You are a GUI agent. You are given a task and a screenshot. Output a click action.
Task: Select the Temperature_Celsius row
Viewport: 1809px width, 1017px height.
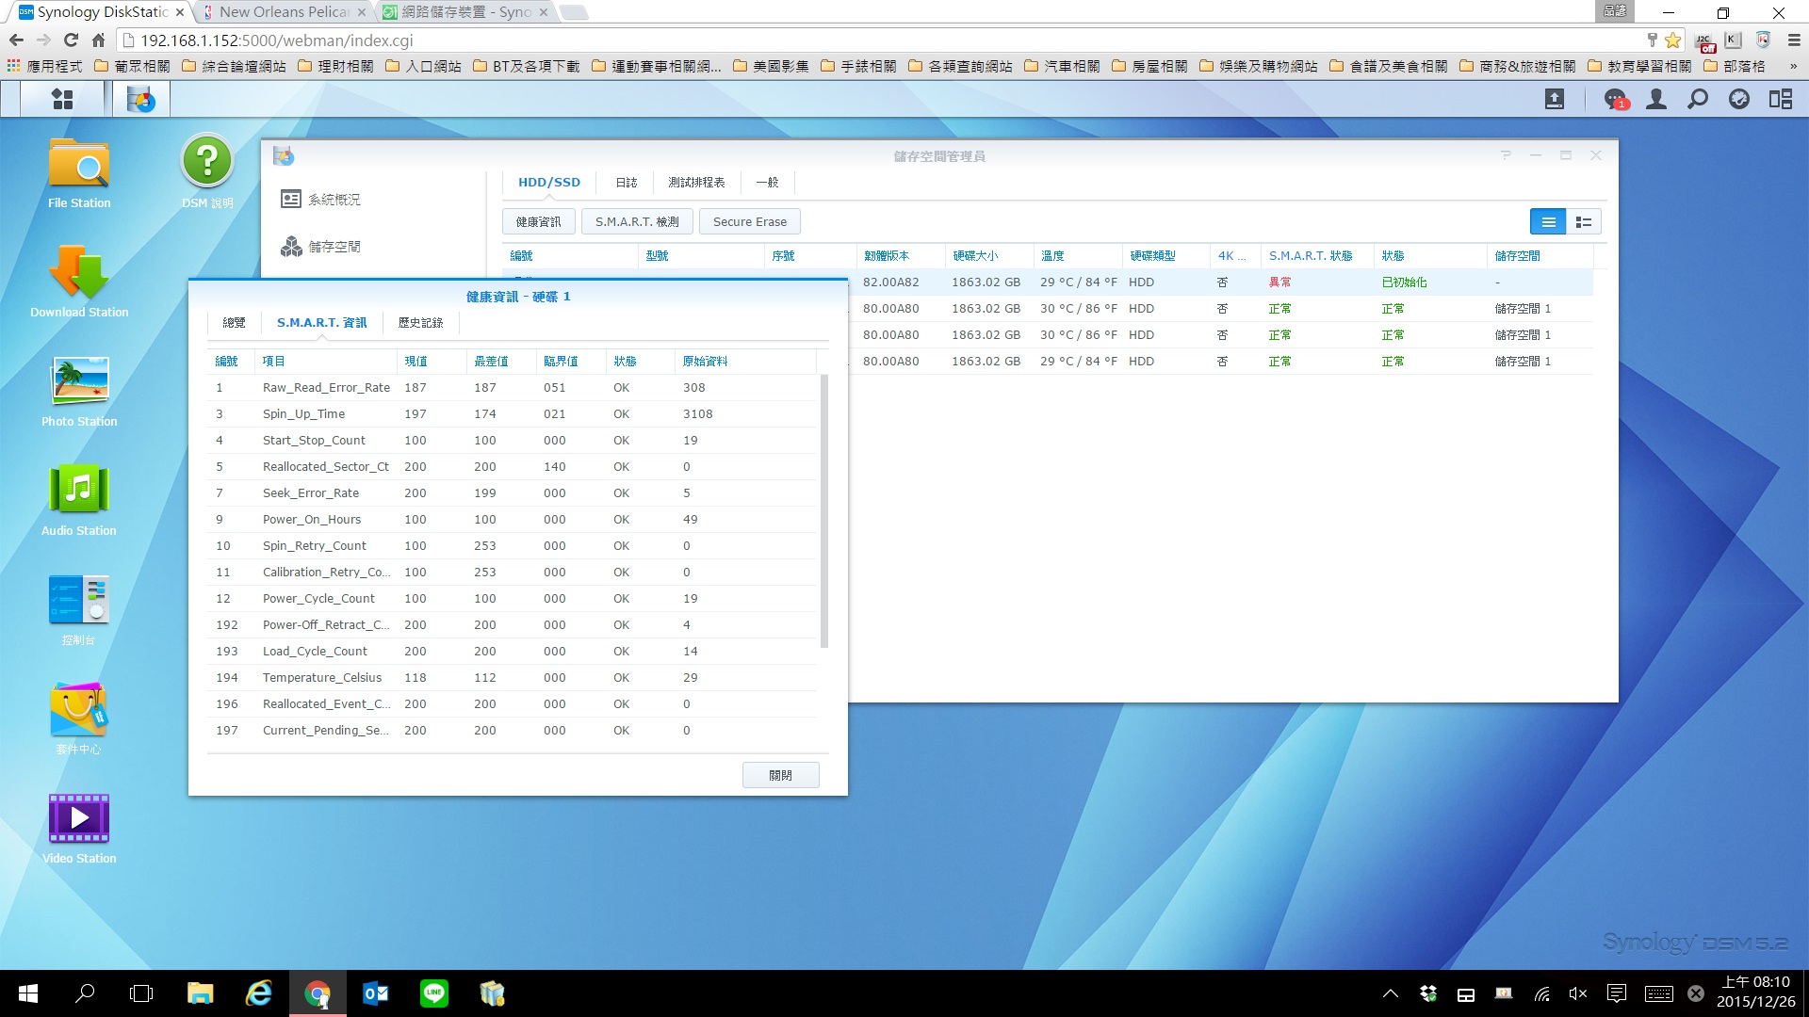point(512,678)
